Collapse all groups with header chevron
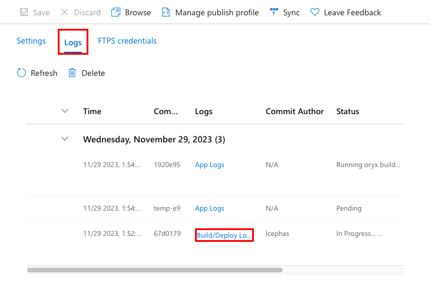 (x=65, y=111)
